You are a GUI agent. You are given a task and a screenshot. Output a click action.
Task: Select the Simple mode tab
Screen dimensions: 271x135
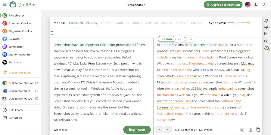pos(137,23)
